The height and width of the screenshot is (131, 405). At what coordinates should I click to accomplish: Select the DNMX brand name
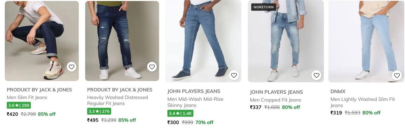pyautogui.click(x=338, y=91)
